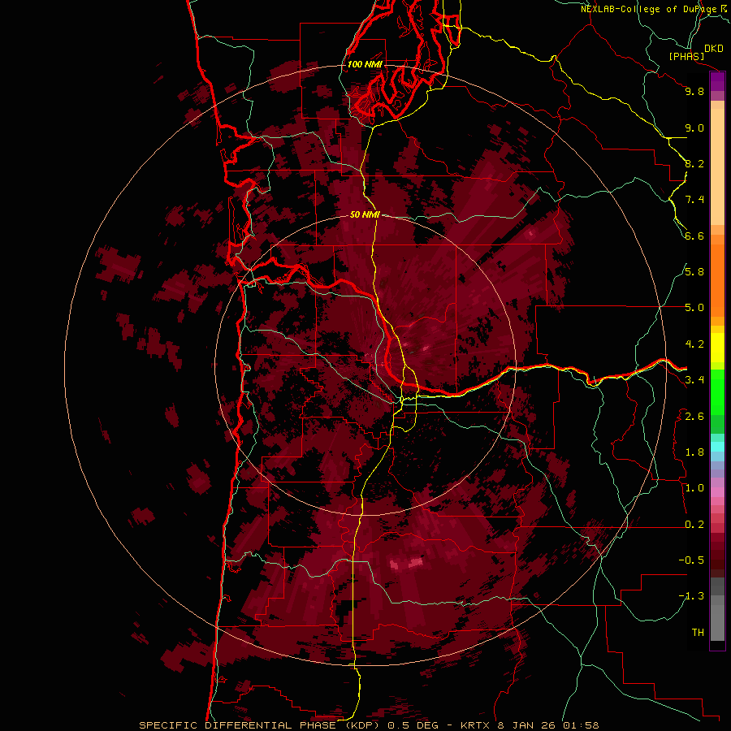This screenshot has width=731, height=731.
Task: Click the 1.8 scale value
Action: 694,452
